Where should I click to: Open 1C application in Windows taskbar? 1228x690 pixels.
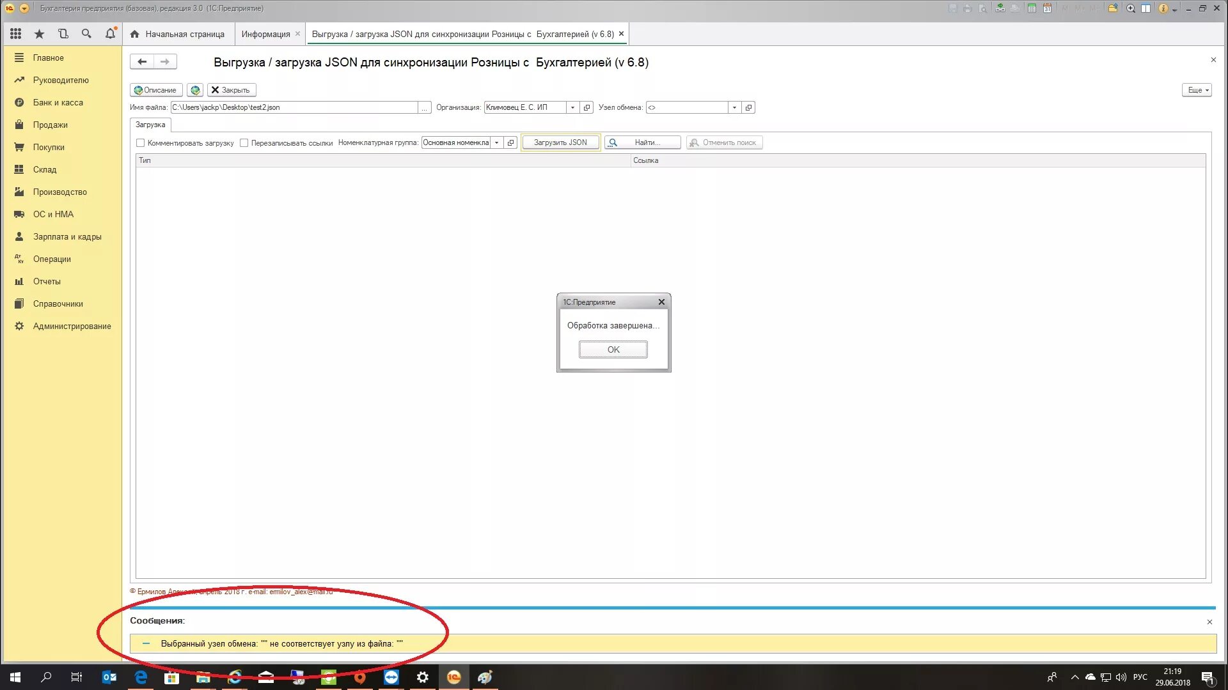click(453, 677)
